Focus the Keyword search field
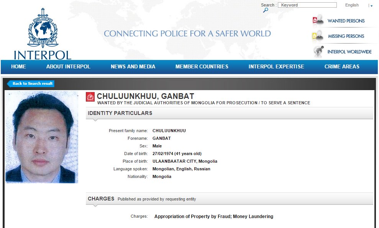The width and height of the screenshot is (379, 228). coord(307,5)
